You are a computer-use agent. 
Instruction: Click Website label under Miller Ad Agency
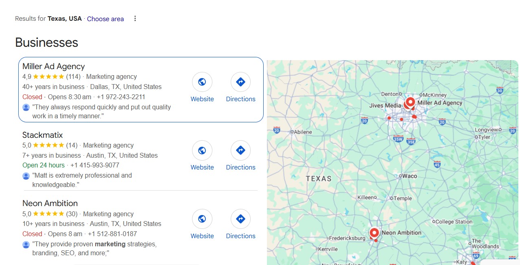pyautogui.click(x=202, y=99)
